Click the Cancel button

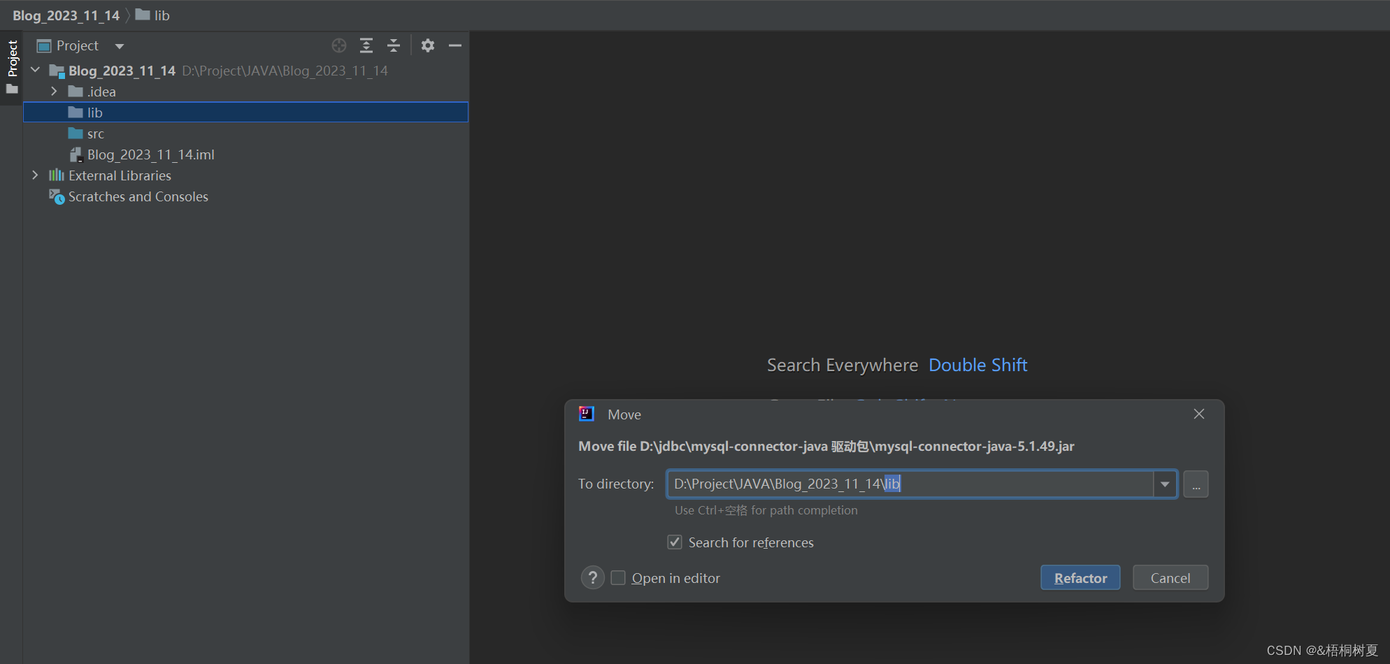[x=1170, y=577]
